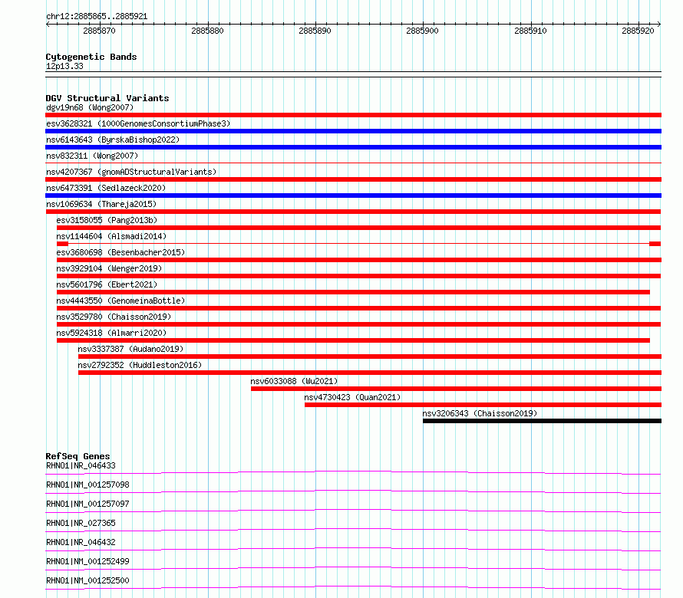This screenshot has height=598, width=683.
Task: Click left red block of nsv1144604 feature
Action: 62,244
